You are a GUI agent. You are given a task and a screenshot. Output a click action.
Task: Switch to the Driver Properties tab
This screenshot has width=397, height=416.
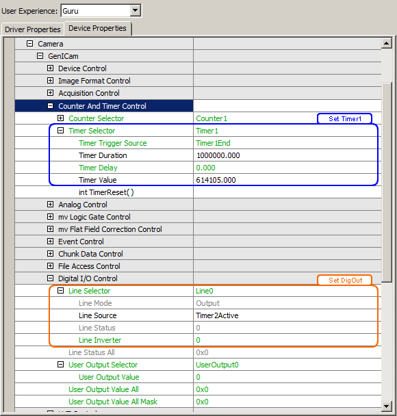coord(32,29)
